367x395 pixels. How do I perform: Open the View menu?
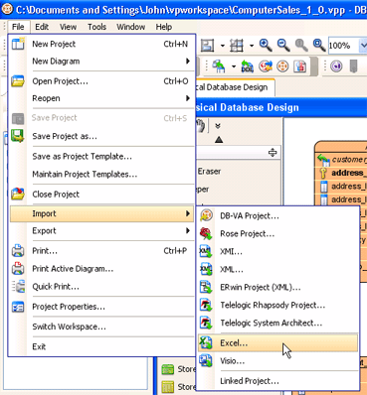[x=68, y=27]
